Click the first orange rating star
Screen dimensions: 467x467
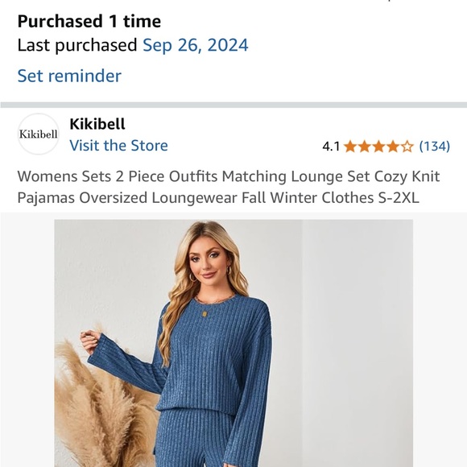350,147
